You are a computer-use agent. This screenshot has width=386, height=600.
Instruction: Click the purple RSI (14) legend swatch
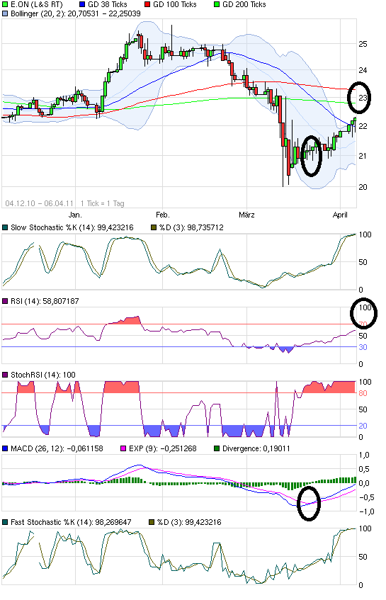coord(4,302)
